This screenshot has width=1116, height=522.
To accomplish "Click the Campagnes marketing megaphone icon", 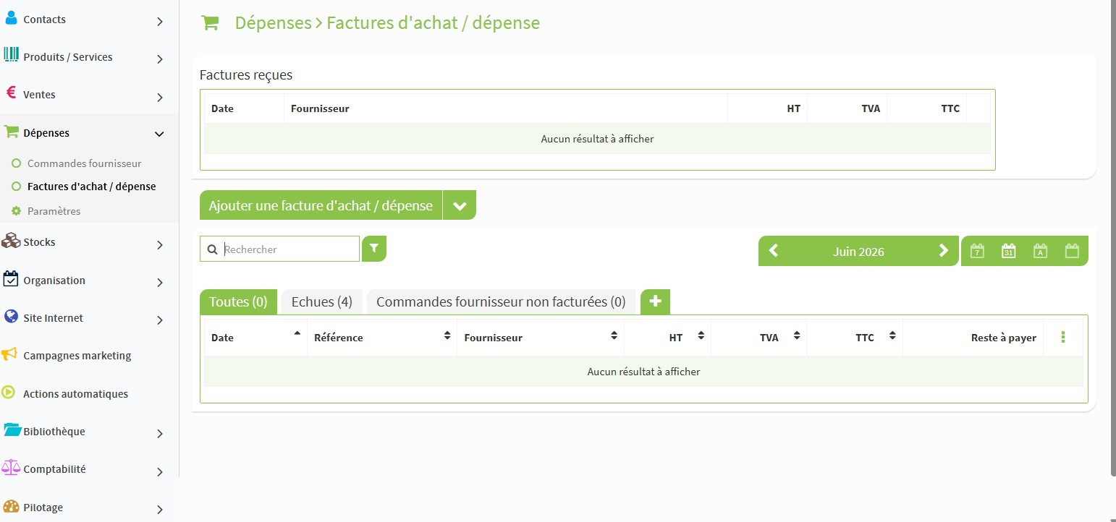I will click(x=9, y=354).
